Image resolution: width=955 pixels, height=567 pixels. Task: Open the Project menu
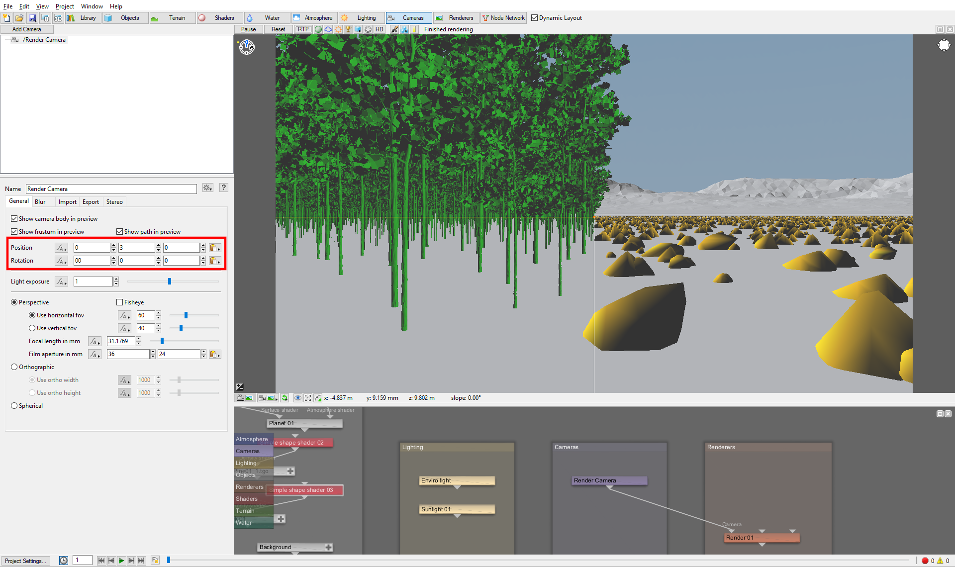pos(65,6)
